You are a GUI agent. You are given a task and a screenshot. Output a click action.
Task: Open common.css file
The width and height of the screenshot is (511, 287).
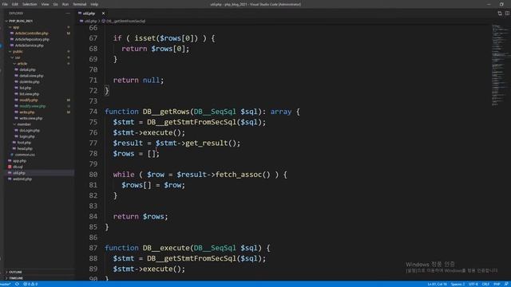25,155
